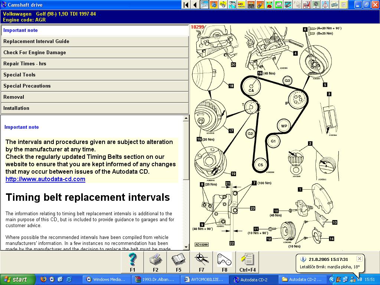Zoom the diagram with the F7 magnifier
The height and width of the screenshot is (285, 380).
[x=202, y=262]
